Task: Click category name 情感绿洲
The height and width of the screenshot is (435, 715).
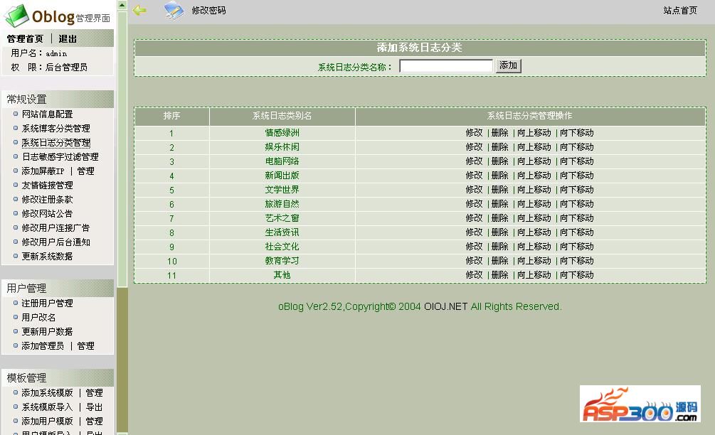Action: (x=282, y=132)
